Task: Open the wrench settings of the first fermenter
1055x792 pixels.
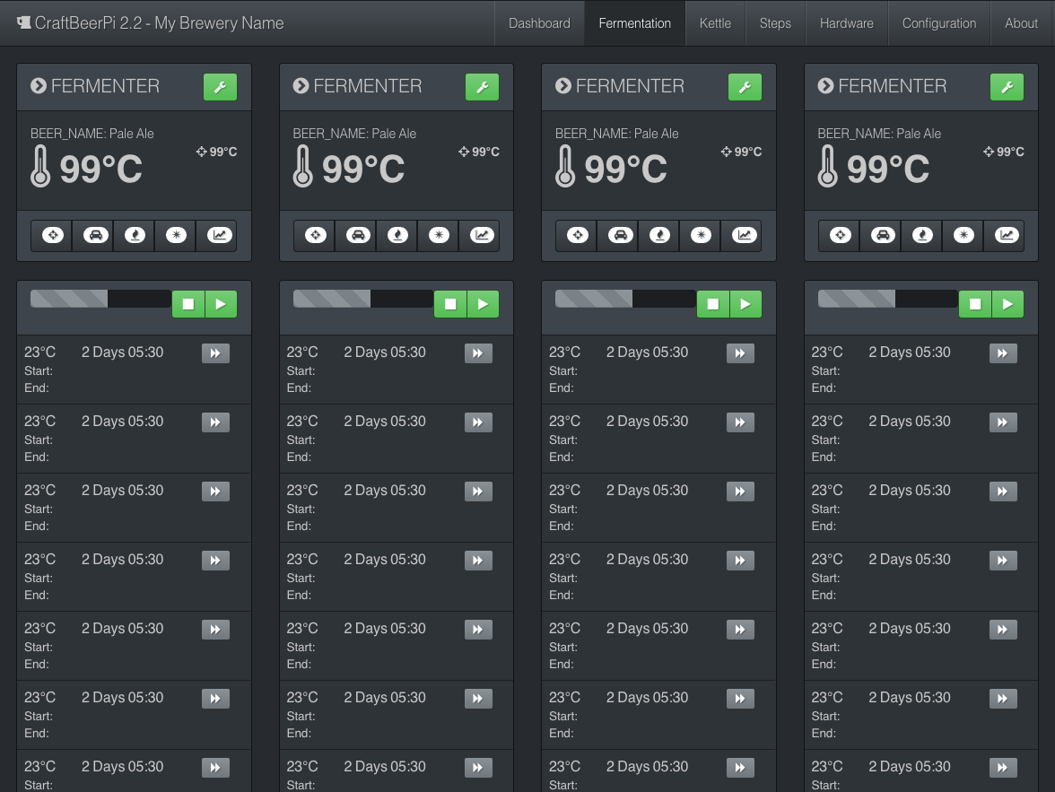Action: [x=220, y=87]
